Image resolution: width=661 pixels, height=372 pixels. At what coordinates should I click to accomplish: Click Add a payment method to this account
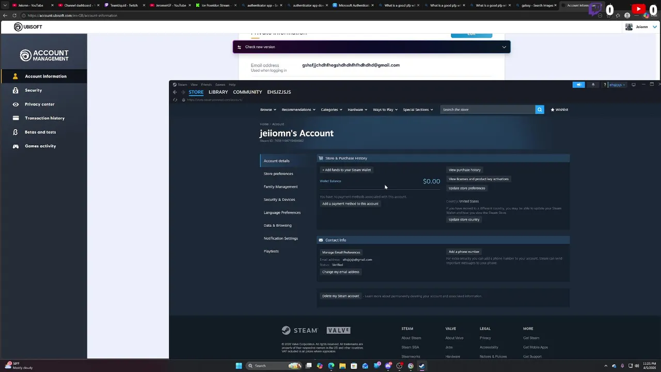[350, 204]
